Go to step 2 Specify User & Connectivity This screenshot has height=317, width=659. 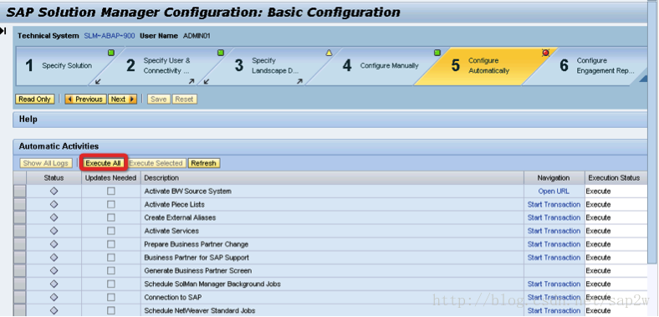[161, 65]
